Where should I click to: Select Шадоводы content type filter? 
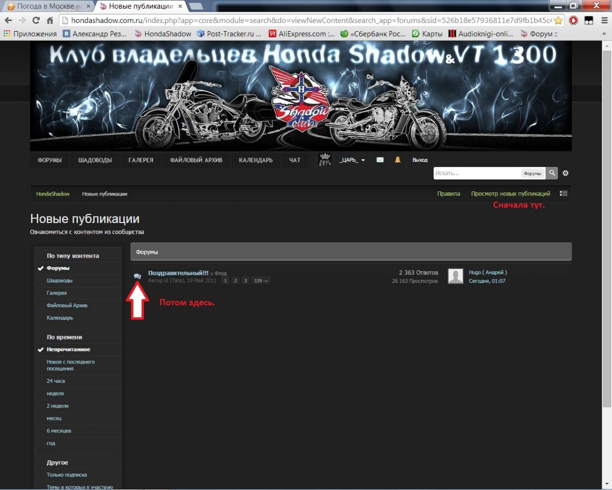[x=60, y=281]
